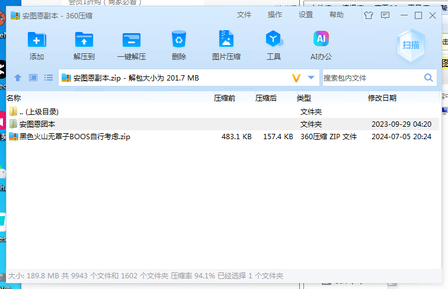448x289 pixels.
Task: Open the 设置 menu
Action: [306, 15]
